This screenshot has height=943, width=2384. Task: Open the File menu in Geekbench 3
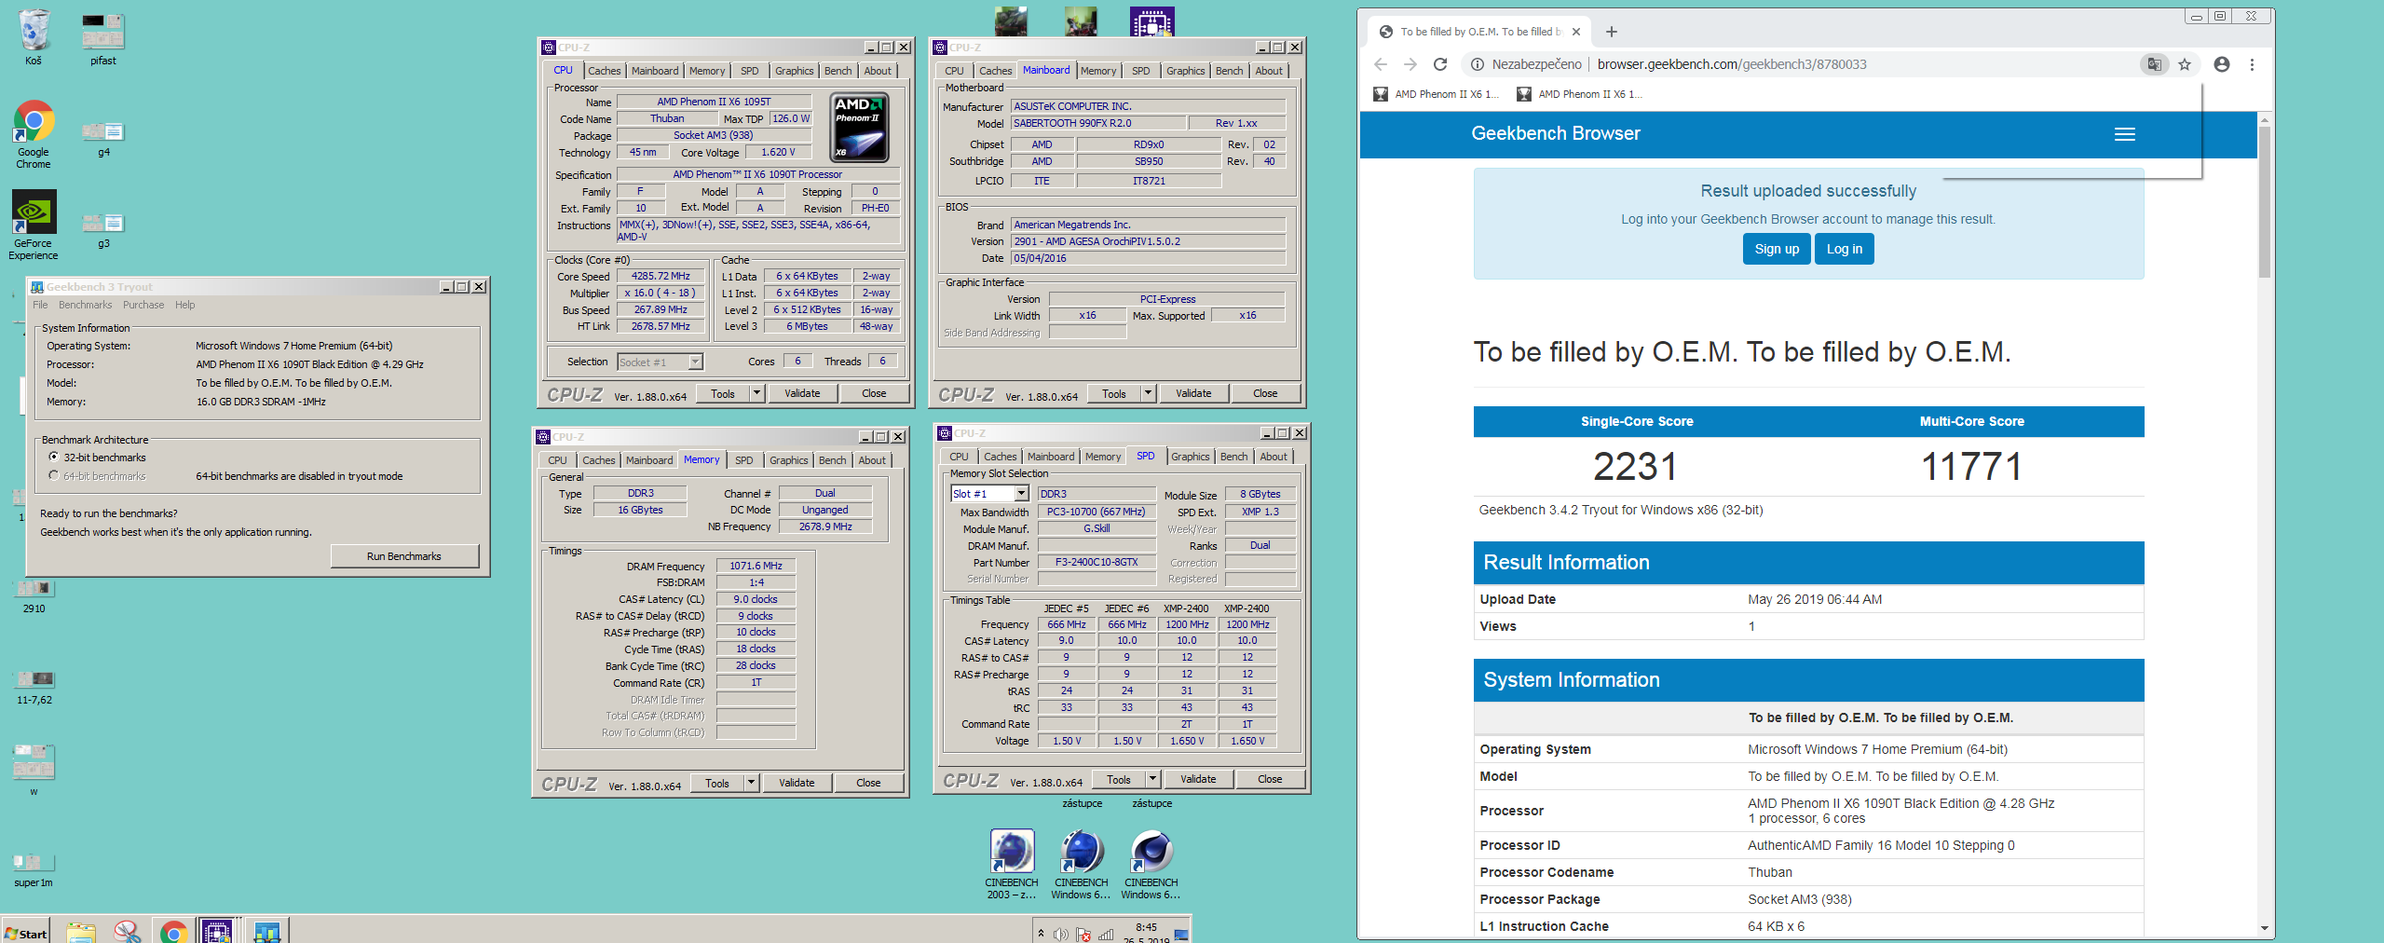pos(40,305)
